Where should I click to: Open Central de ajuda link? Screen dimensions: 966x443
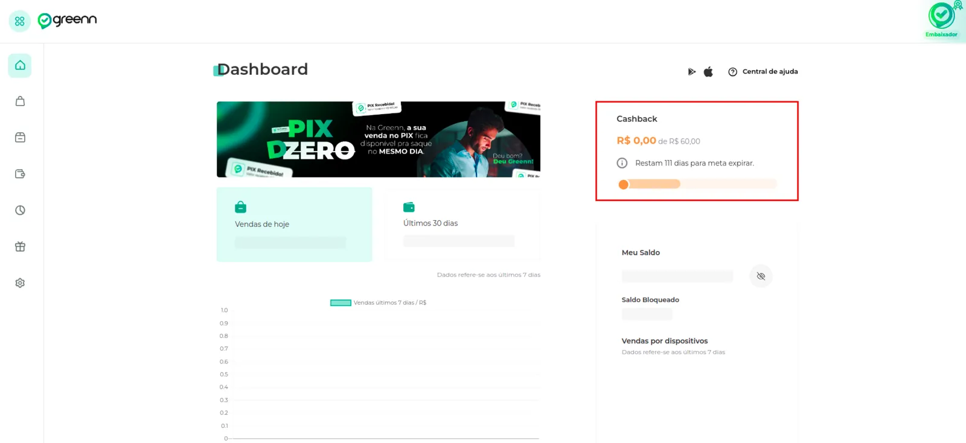tap(763, 72)
